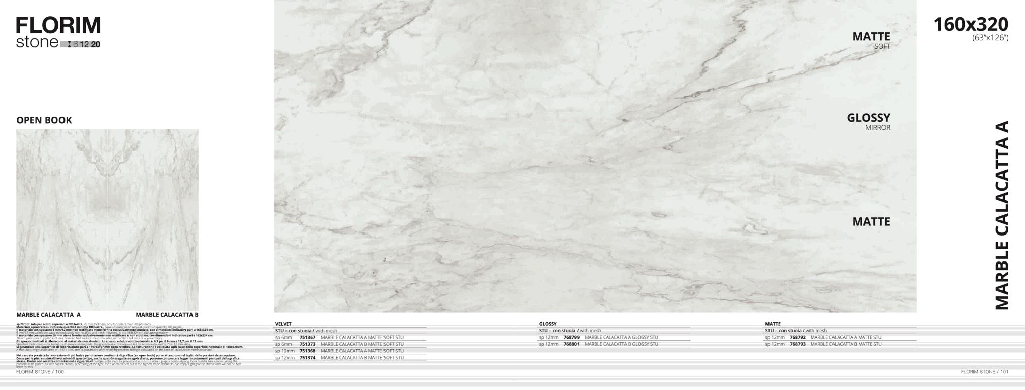
Task: Click product code 768799 Glossy STU
Action: coord(571,338)
